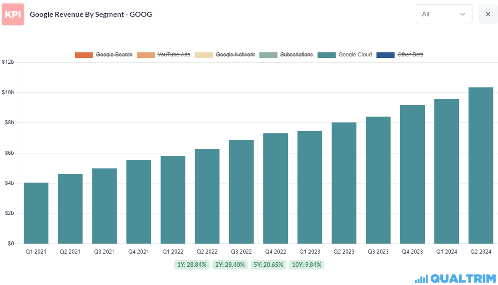Click the Q1 2021 bar
This screenshot has width=498, height=285.
coord(36,213)
